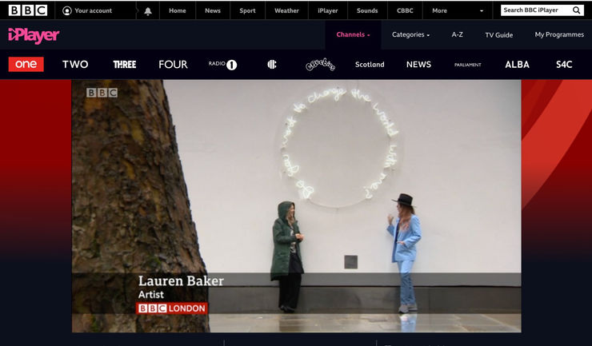
Task: Go to Home in top bar
Action: point(178,10)
